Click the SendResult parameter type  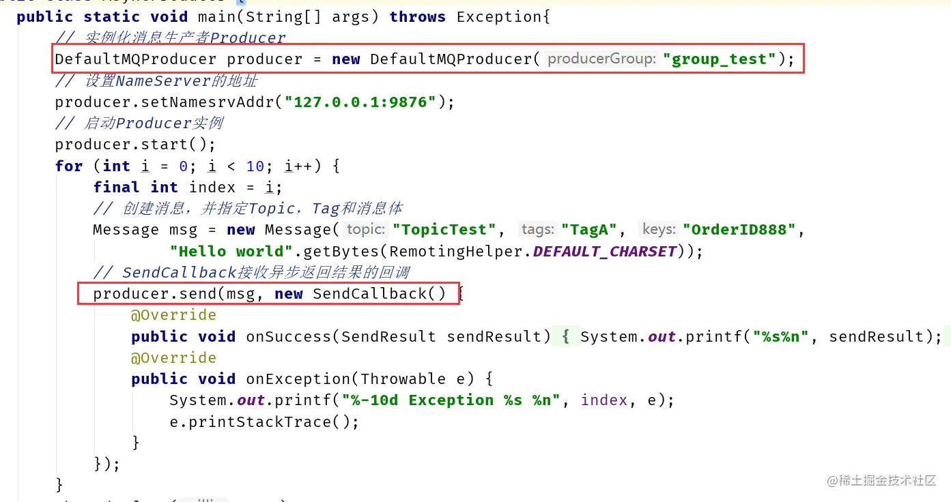pyautogui.click(x=388, y=336)
